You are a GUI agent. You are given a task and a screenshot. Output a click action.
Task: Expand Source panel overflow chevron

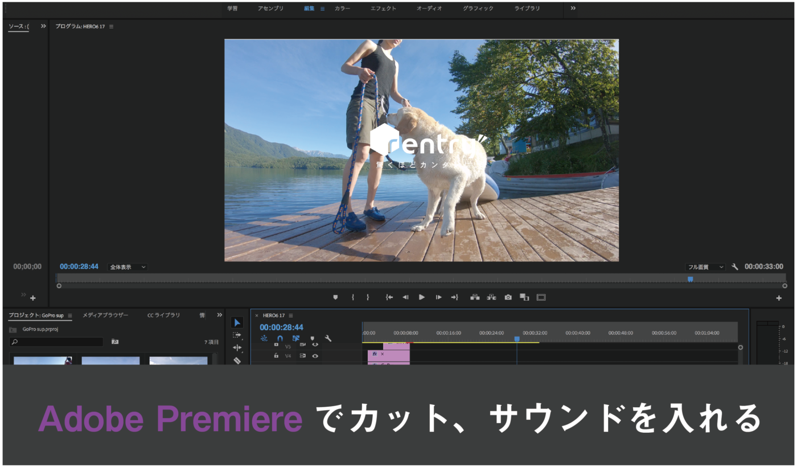coord(43,26)
